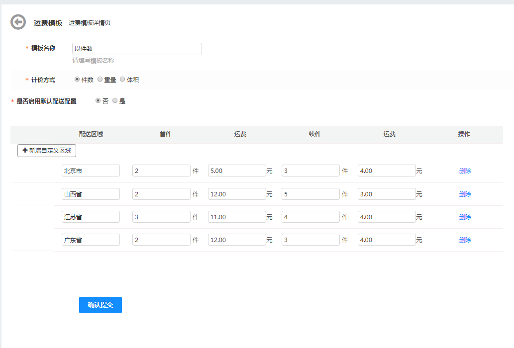Choose 是 for default delivery config
514x348 pixels.
(x=115, y=101)
